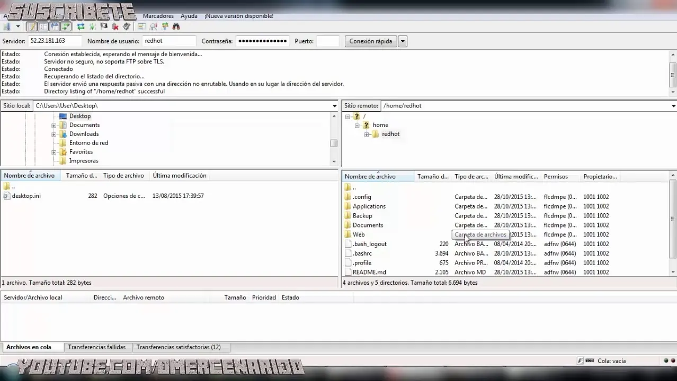Refresh the file listings

[81, 26]
